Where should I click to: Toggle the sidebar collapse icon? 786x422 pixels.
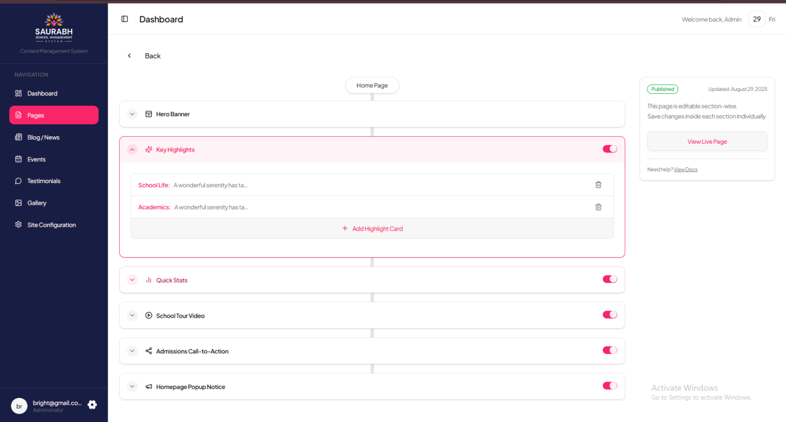124,19
